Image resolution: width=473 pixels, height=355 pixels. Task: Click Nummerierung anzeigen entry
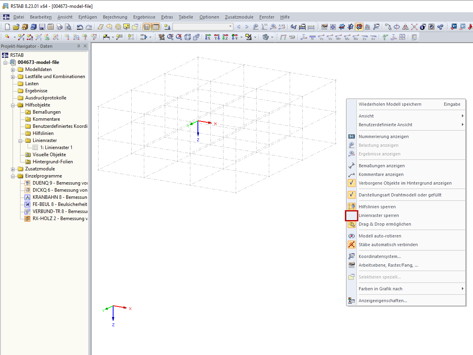[406, 136]
